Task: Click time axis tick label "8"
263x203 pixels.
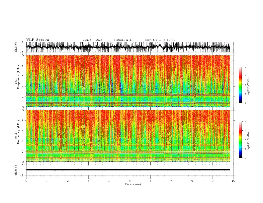Action: point(192,181)
